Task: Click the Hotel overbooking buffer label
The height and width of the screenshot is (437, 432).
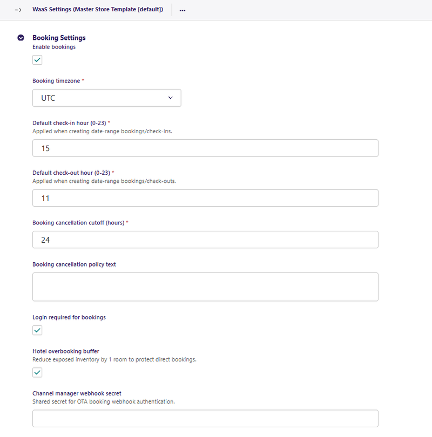Action: 66,351
